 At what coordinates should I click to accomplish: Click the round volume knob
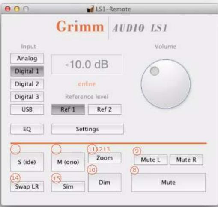click(166, 84)
